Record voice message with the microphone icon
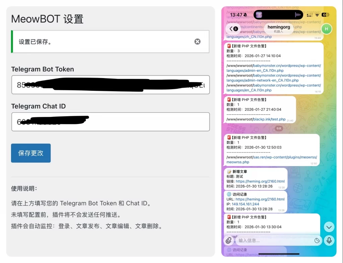The height and width of the screenshot is (263, 343). (x=329, y=240)
